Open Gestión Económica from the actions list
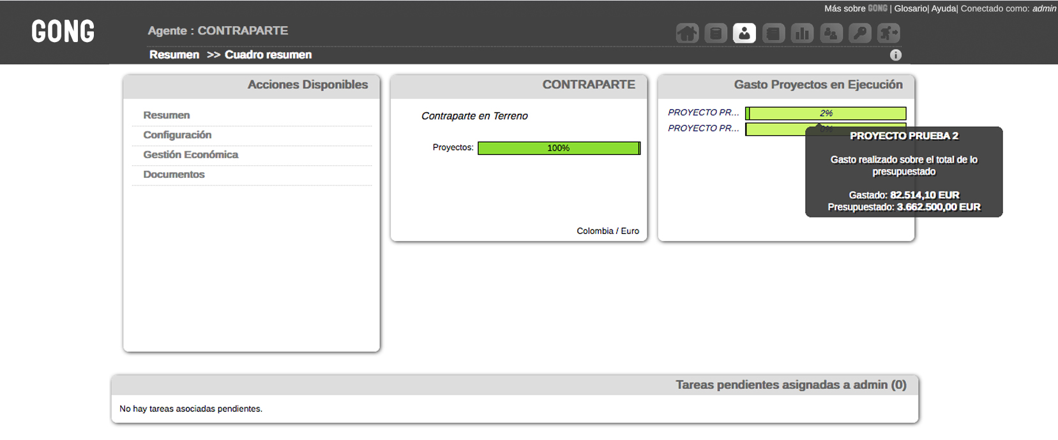Screen dimensions: 1058x440 point(190,155)
